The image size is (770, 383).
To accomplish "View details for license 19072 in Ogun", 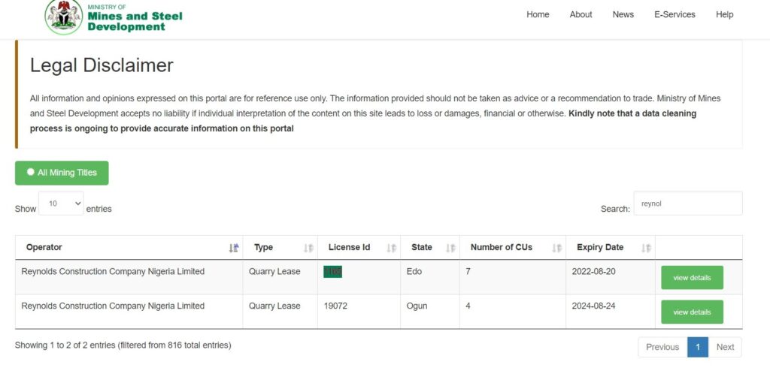I will click(692, 312).
